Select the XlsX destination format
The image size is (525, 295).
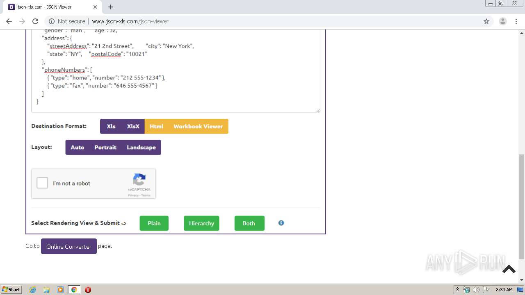(133, 126)
